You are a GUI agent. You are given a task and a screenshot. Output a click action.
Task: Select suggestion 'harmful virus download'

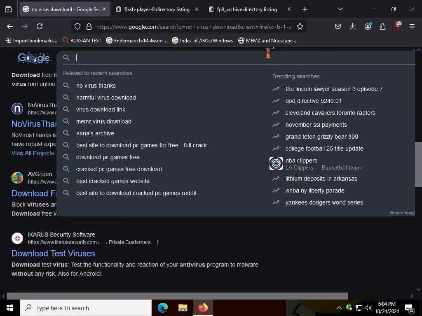click(x=106, y=98)
